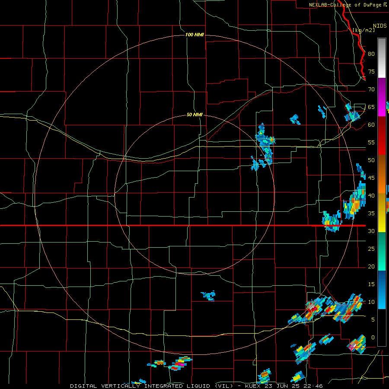Click the KUEX 23 JUN 25 22:46 timestamp
This screenshot has height=389, width=389.
pos(284,386)
